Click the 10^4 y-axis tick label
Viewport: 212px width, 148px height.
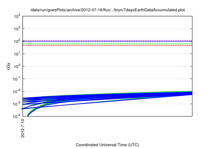point(17,16)
